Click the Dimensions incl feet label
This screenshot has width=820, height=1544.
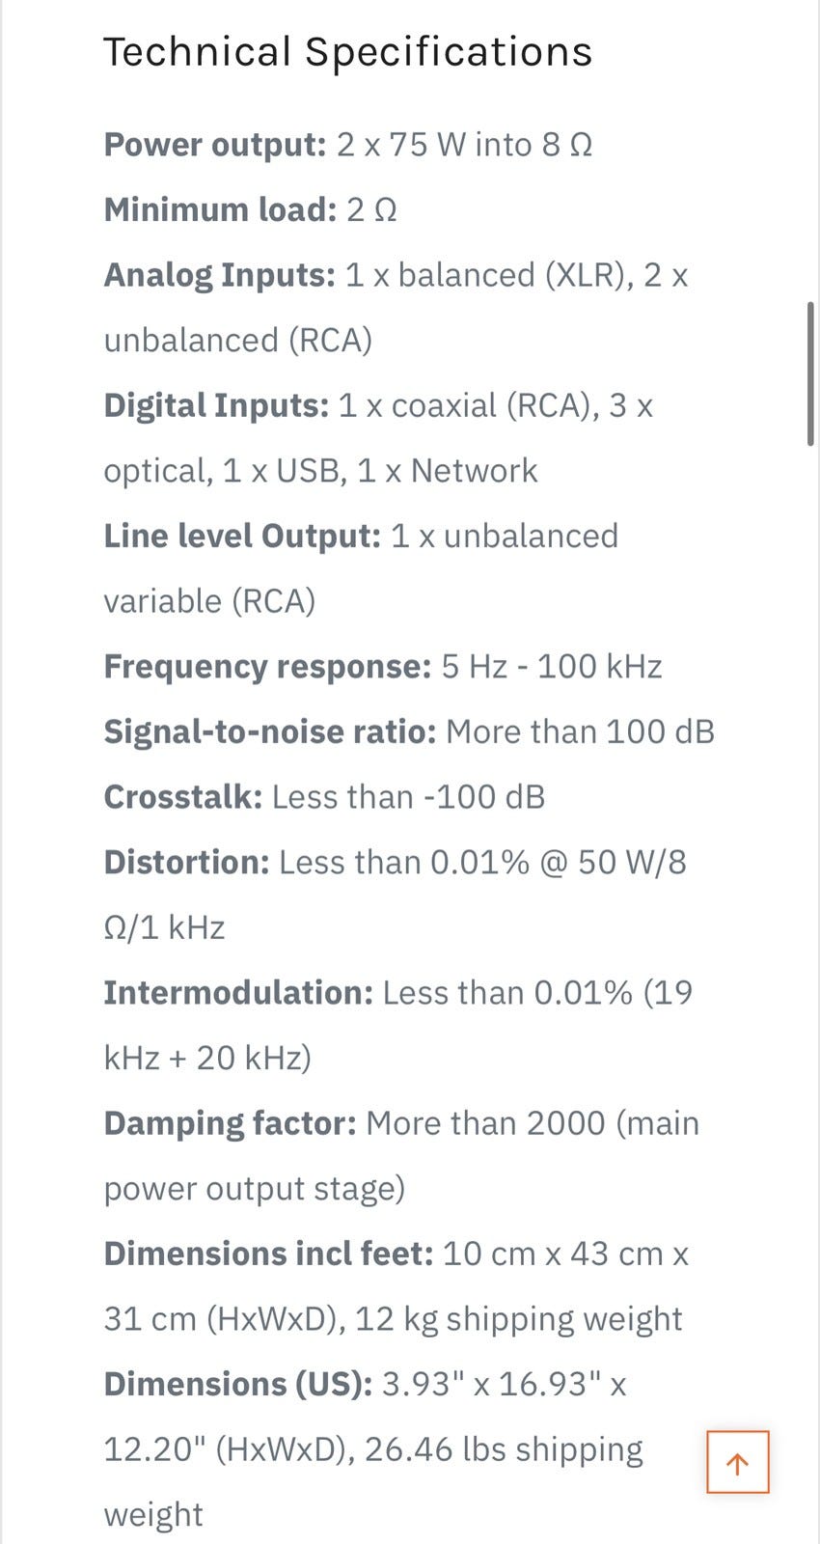[x=269, y=1254]
